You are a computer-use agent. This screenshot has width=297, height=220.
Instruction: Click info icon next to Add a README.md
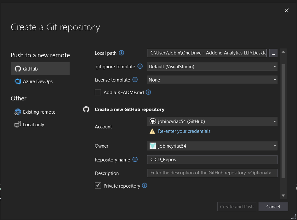pos(148,92)
